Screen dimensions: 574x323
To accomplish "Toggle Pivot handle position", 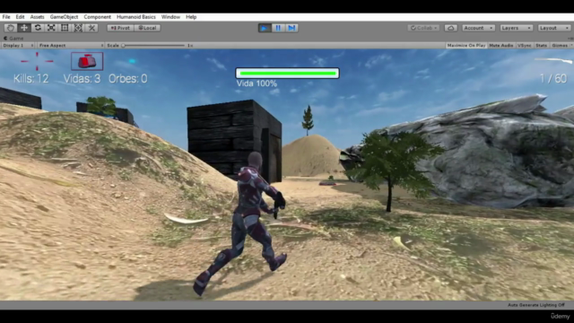I will (120, 28).
